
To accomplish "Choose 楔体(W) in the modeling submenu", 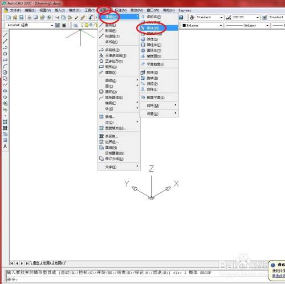I will (159, 28).
